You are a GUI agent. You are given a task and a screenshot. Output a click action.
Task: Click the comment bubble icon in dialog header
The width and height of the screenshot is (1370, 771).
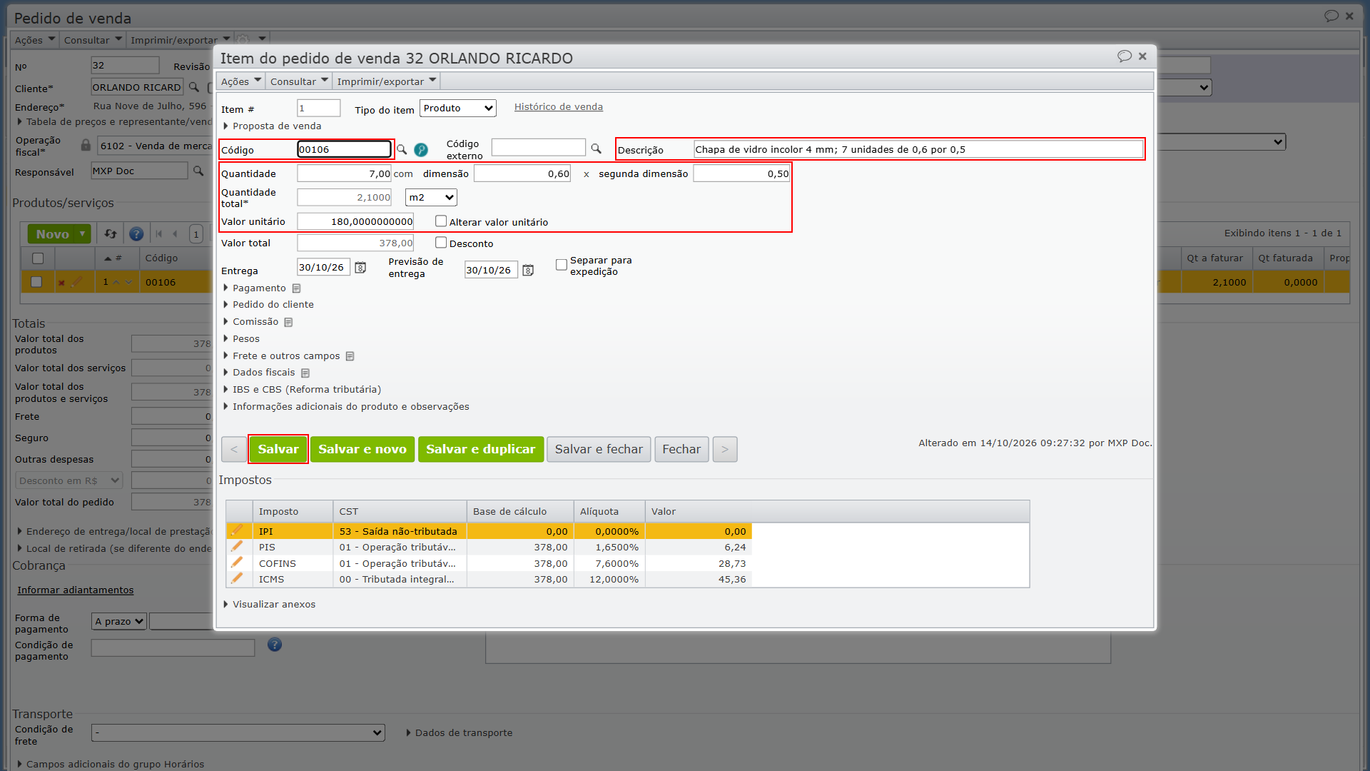pyautogui.click(x=1125, y=56)
